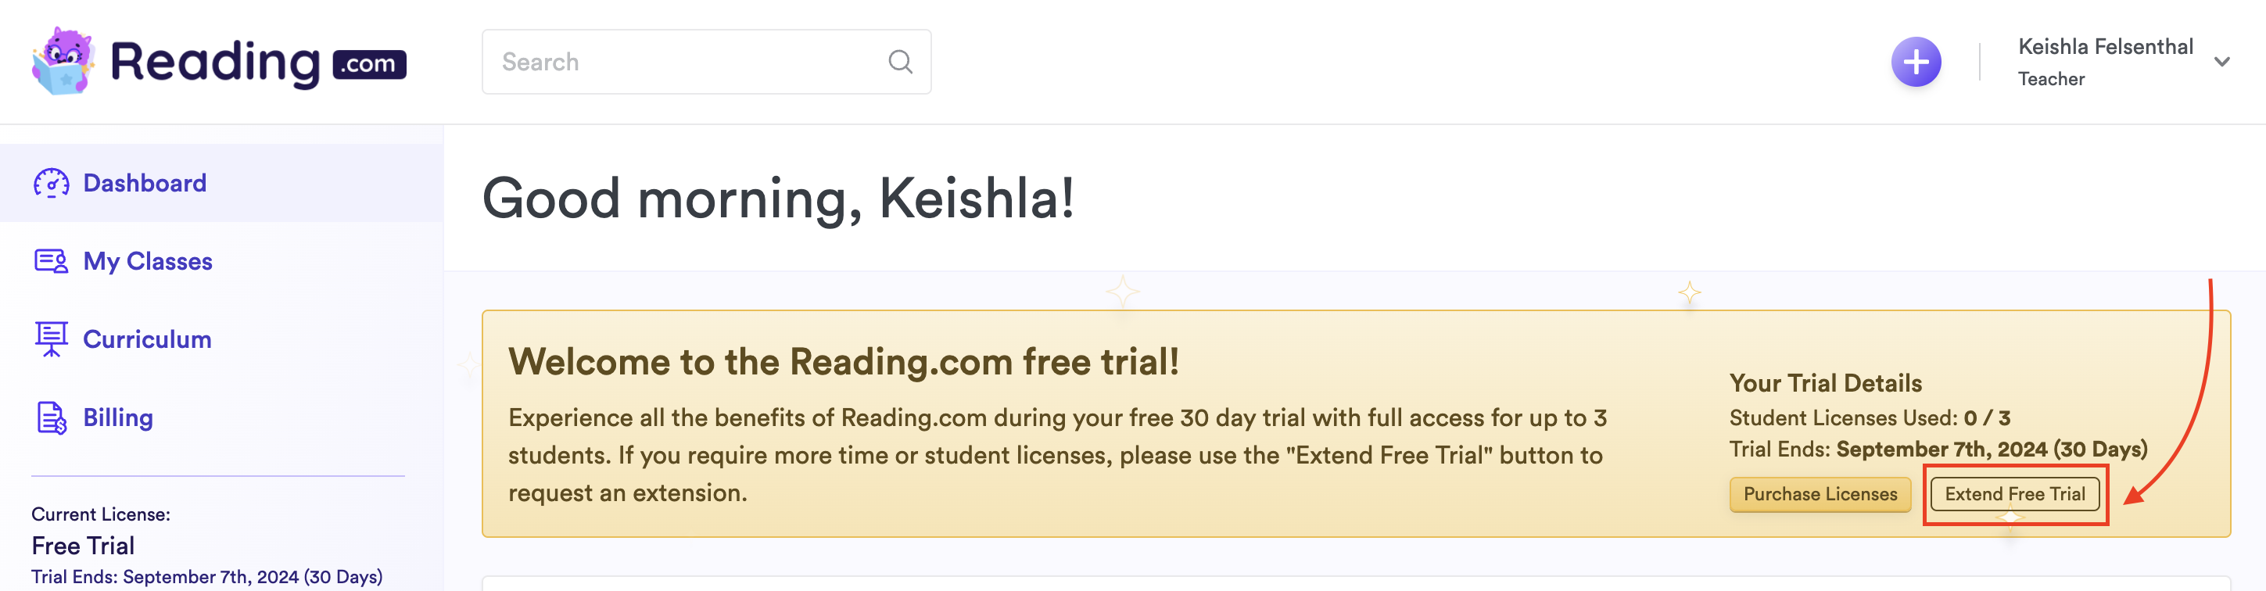Image resolution: width=2266 pixels, height=591 pixels.
Task: Go to the Dashboard menu item
Action: click(x=144, y=183)
